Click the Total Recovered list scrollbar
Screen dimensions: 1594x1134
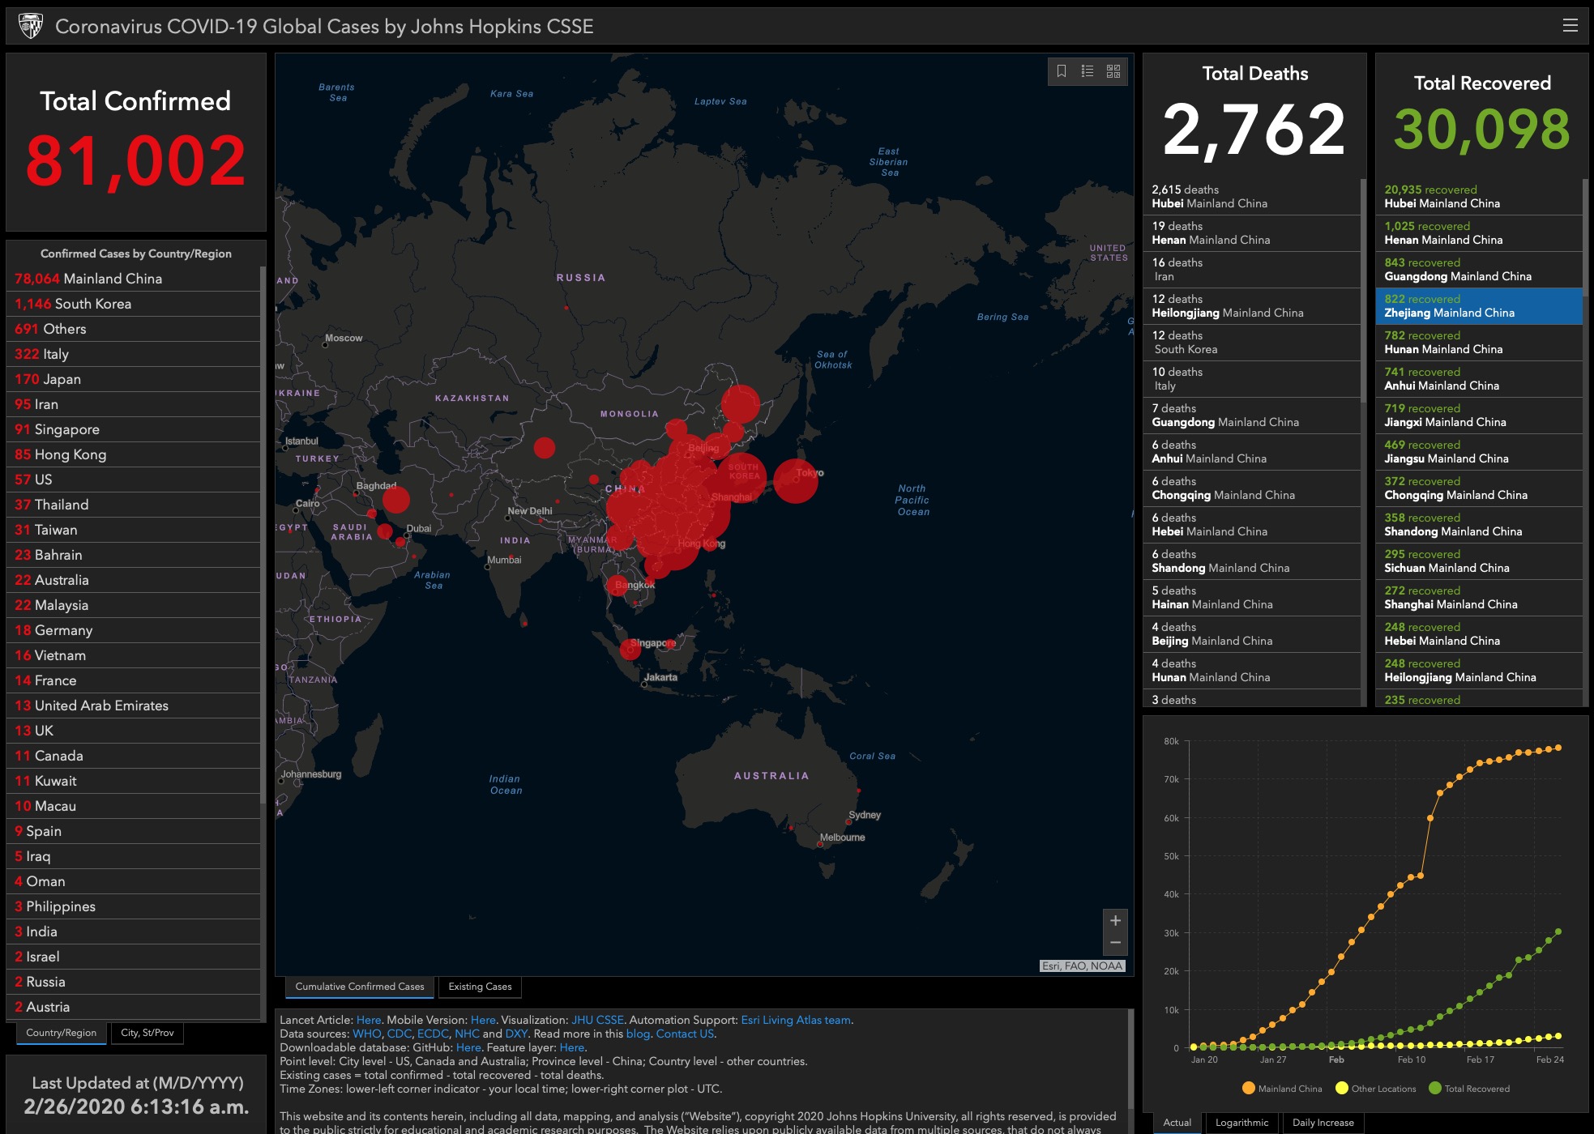click(x=1585, y=237)
